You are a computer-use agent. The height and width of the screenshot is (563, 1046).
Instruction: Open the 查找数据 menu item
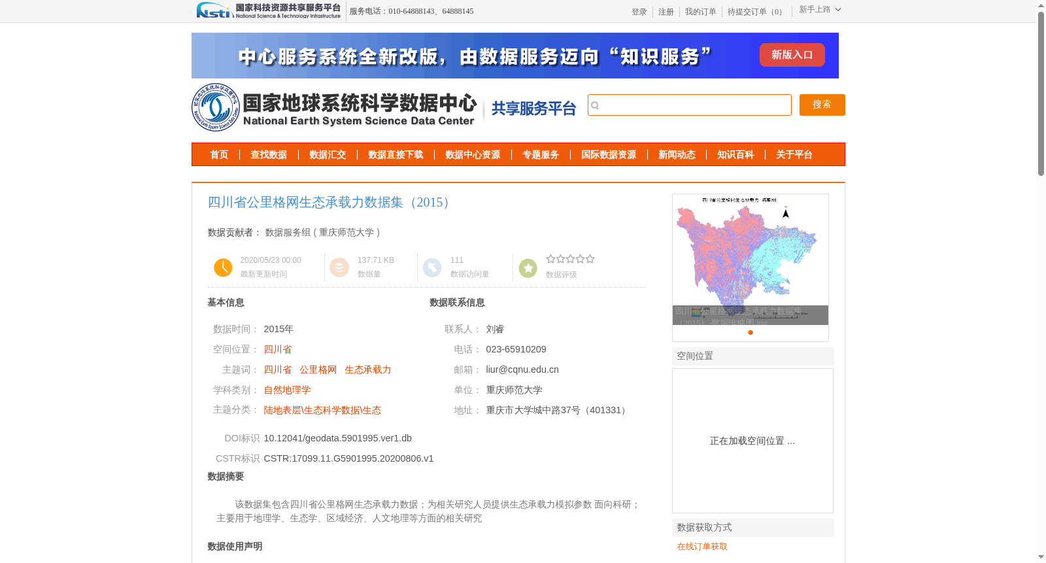tap(269, 155)
